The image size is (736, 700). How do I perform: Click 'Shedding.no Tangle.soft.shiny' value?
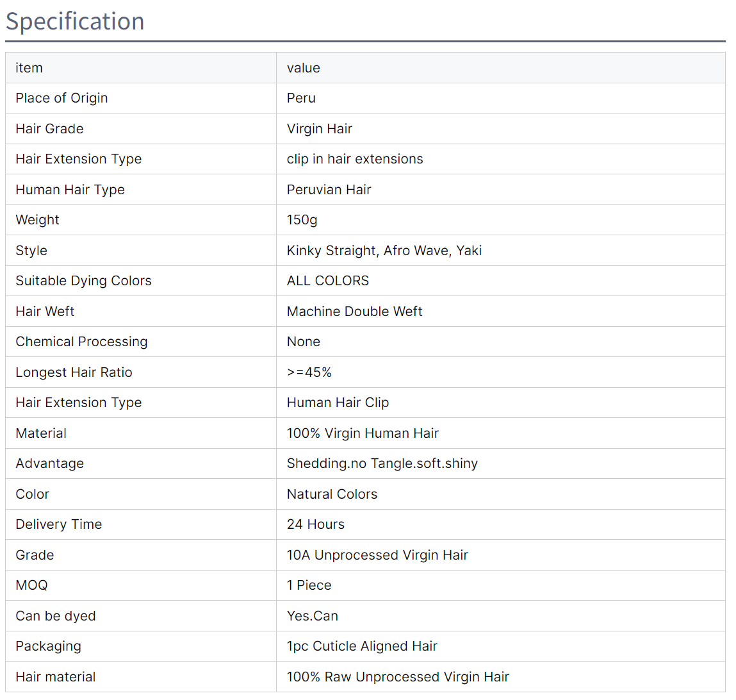(382, 463)
